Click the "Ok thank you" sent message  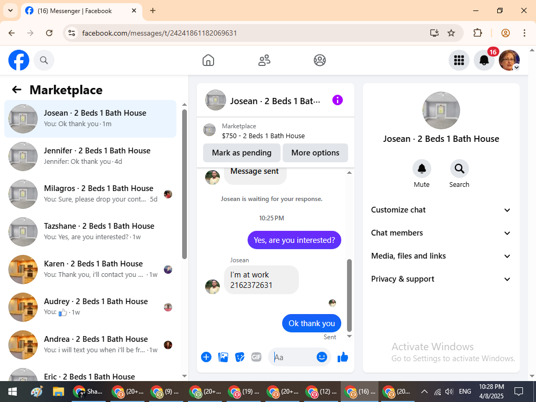point(311,323)
